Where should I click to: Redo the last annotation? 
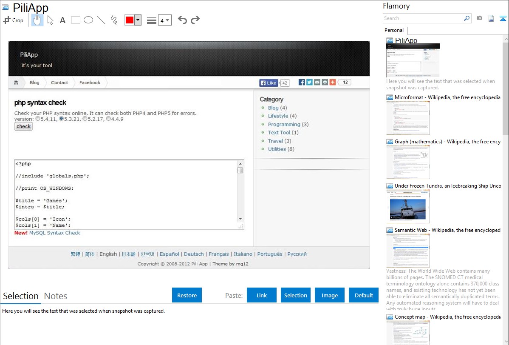pyautogui.click(x=195, y=20)
